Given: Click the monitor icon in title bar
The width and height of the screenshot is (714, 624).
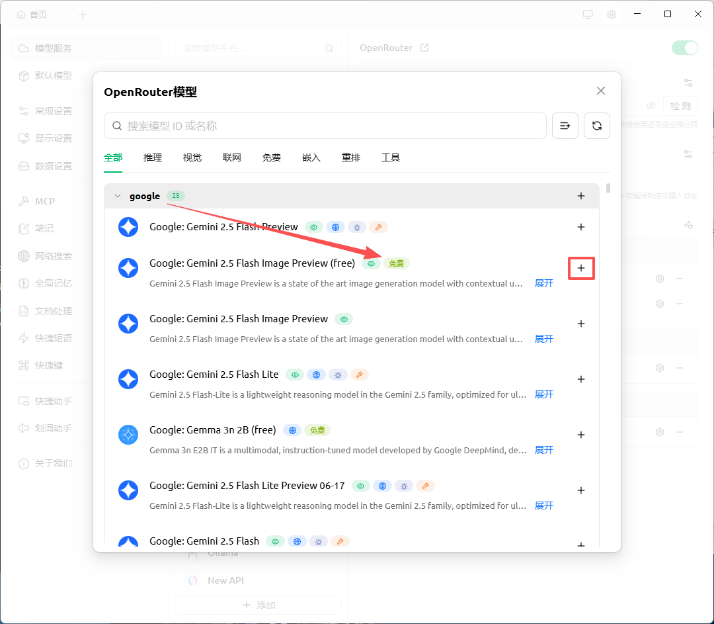Looking at the screenshot, I should 588,15.
